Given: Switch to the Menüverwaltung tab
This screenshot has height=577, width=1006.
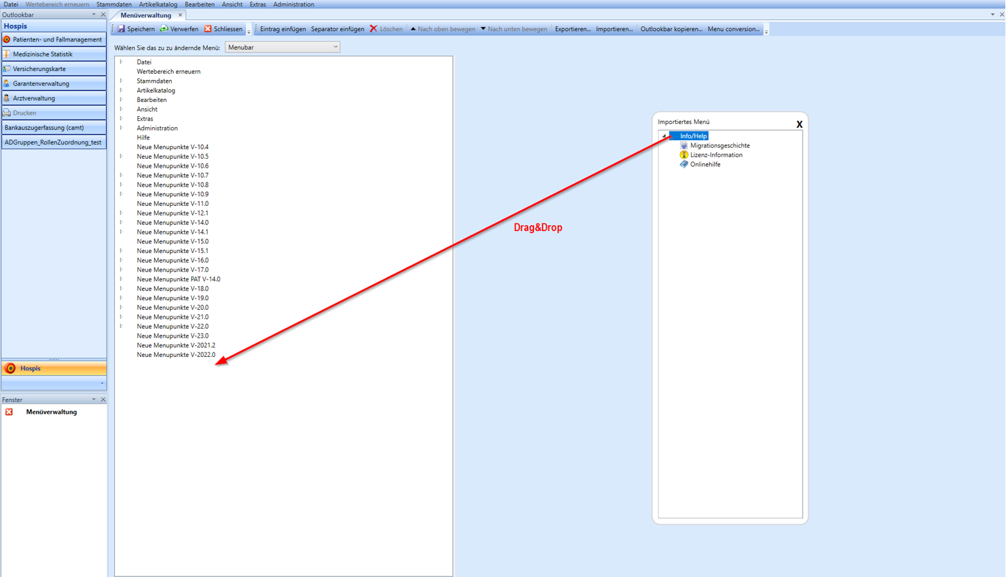Looking at the screenshot, I should pyautogui.click(x=146, y=15).
